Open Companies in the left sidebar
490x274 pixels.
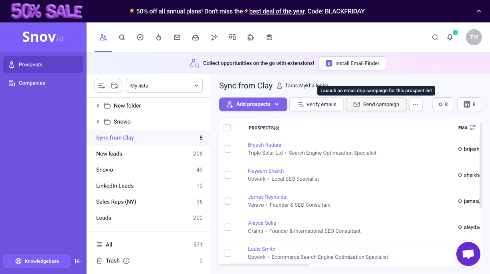[32, 83]
